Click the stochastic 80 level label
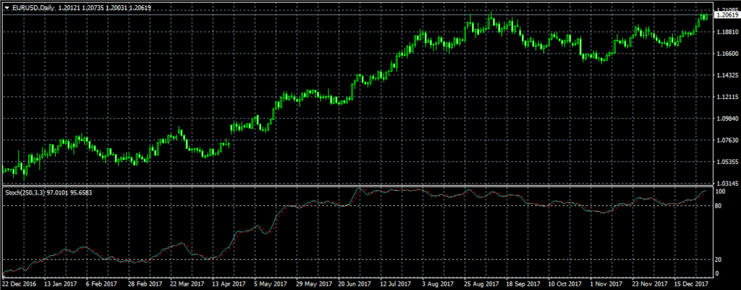741x290 pixels. [719, 206]
